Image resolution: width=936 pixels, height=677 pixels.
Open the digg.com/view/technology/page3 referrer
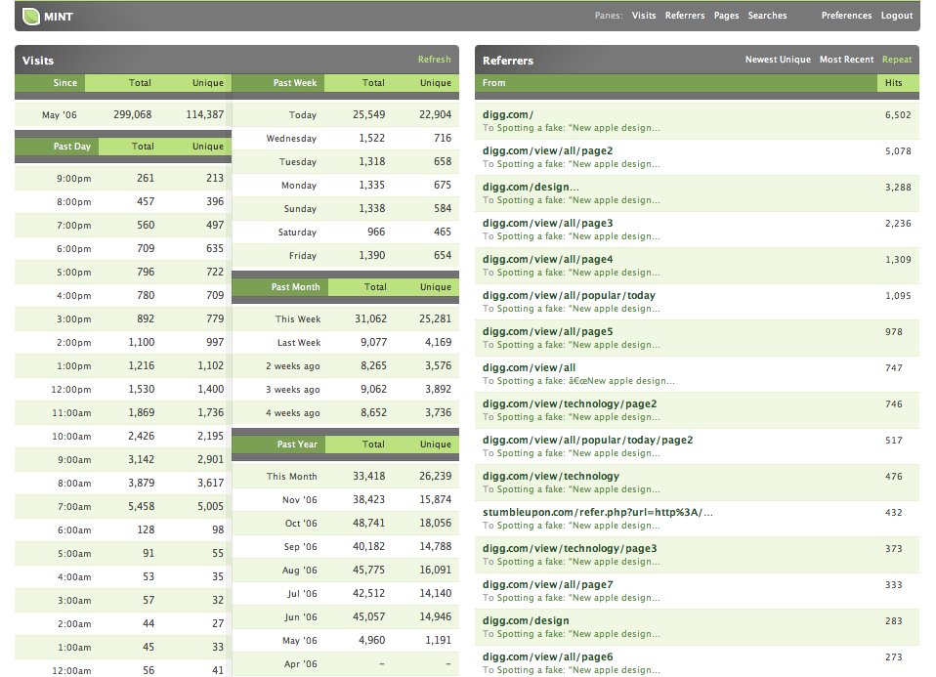tap(570, 549)
